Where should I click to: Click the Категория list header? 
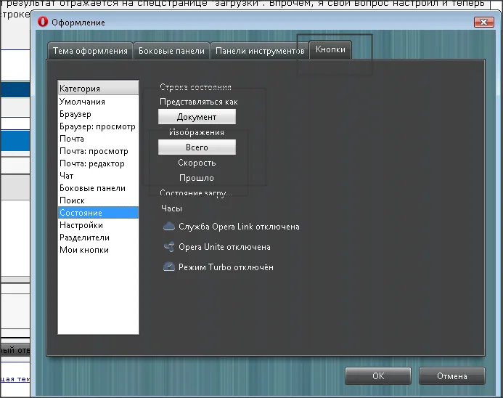[x=98, y=89]
